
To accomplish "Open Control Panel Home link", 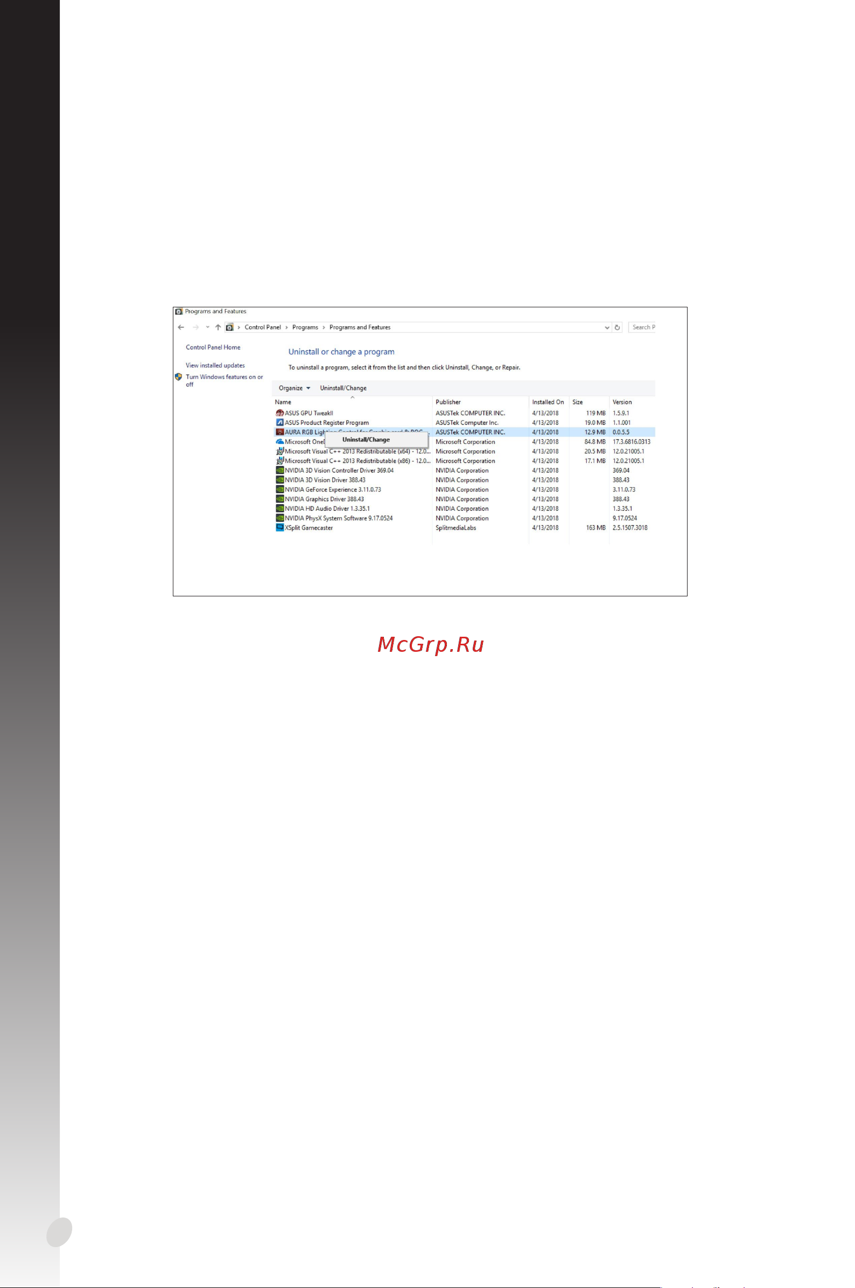I will click(x=213, y=347).
